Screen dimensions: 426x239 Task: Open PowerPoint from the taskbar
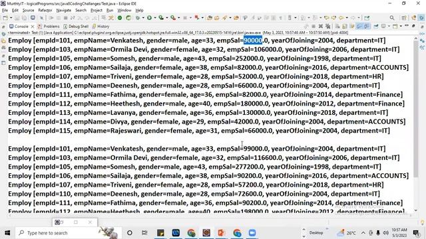pos(222,233)
